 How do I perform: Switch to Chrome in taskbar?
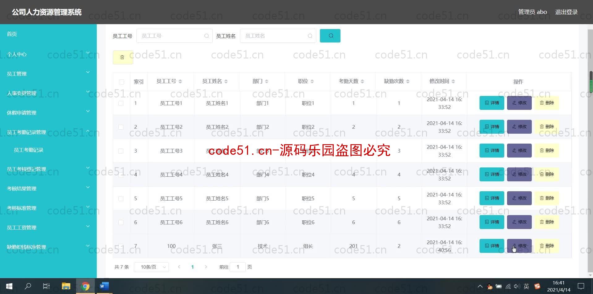tap(85, 286)
